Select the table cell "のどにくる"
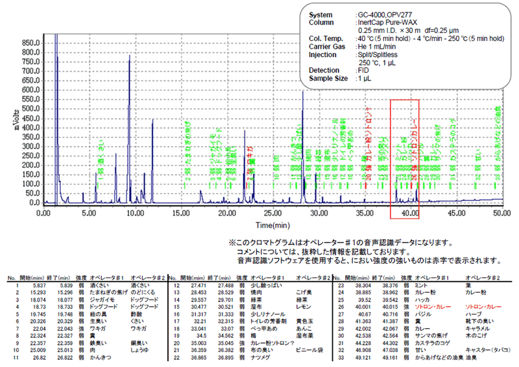 tap(143, 292)
